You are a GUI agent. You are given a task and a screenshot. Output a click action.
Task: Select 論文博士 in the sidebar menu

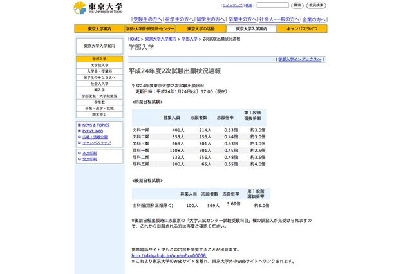(x=99, y=114)
